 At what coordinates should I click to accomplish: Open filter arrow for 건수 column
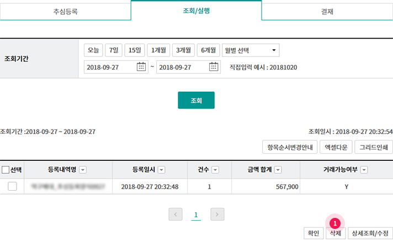215,170
